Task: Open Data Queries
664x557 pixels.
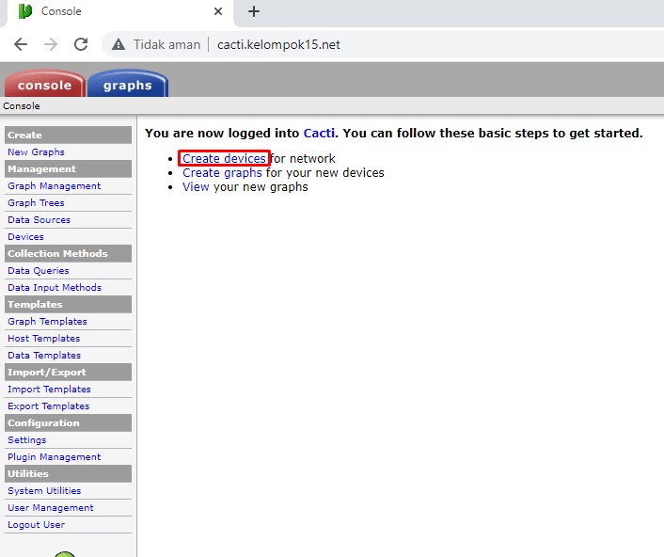Action: click(39, 271)
